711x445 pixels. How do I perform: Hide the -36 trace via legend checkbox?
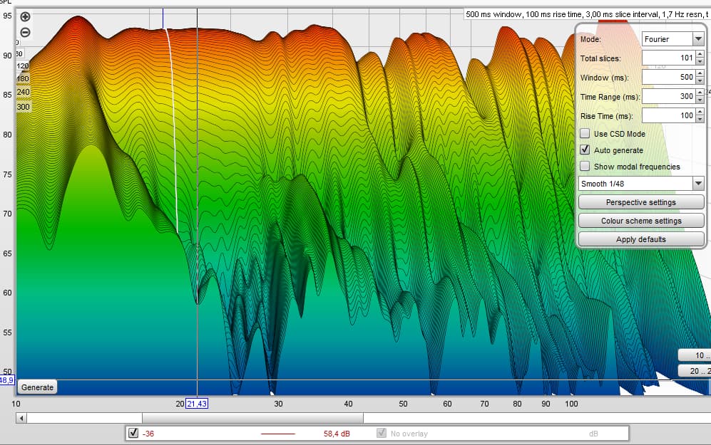pos(133,433)
